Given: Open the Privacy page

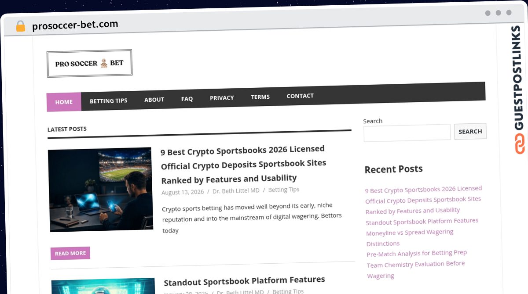Looking at the screenshot, I should tap(222, 98).
